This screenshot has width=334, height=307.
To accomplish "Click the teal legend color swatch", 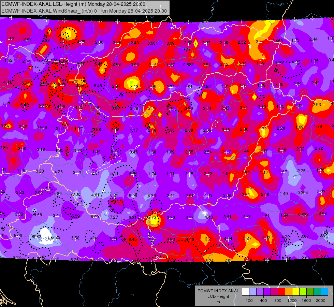I will (x=317, y=292).
